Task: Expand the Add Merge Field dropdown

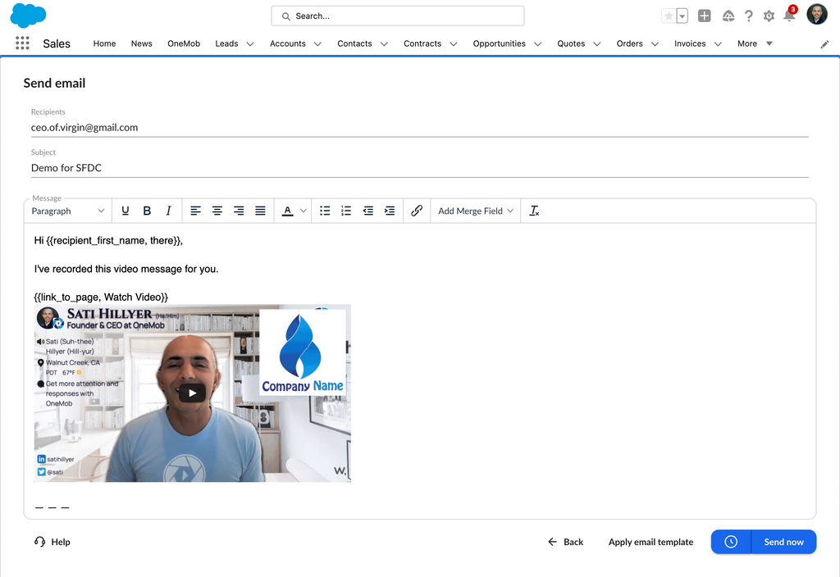Action: point(476,211)
